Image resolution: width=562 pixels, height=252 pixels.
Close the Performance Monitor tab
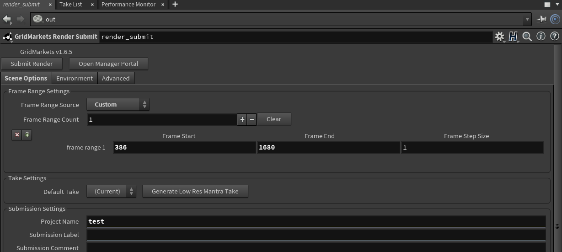(163, 5)
